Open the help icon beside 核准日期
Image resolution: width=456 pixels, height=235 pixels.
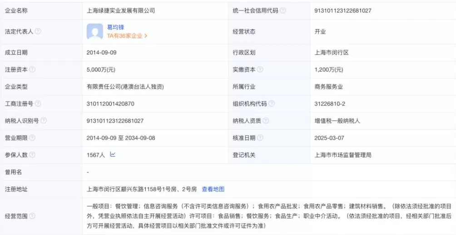point(260,138)
